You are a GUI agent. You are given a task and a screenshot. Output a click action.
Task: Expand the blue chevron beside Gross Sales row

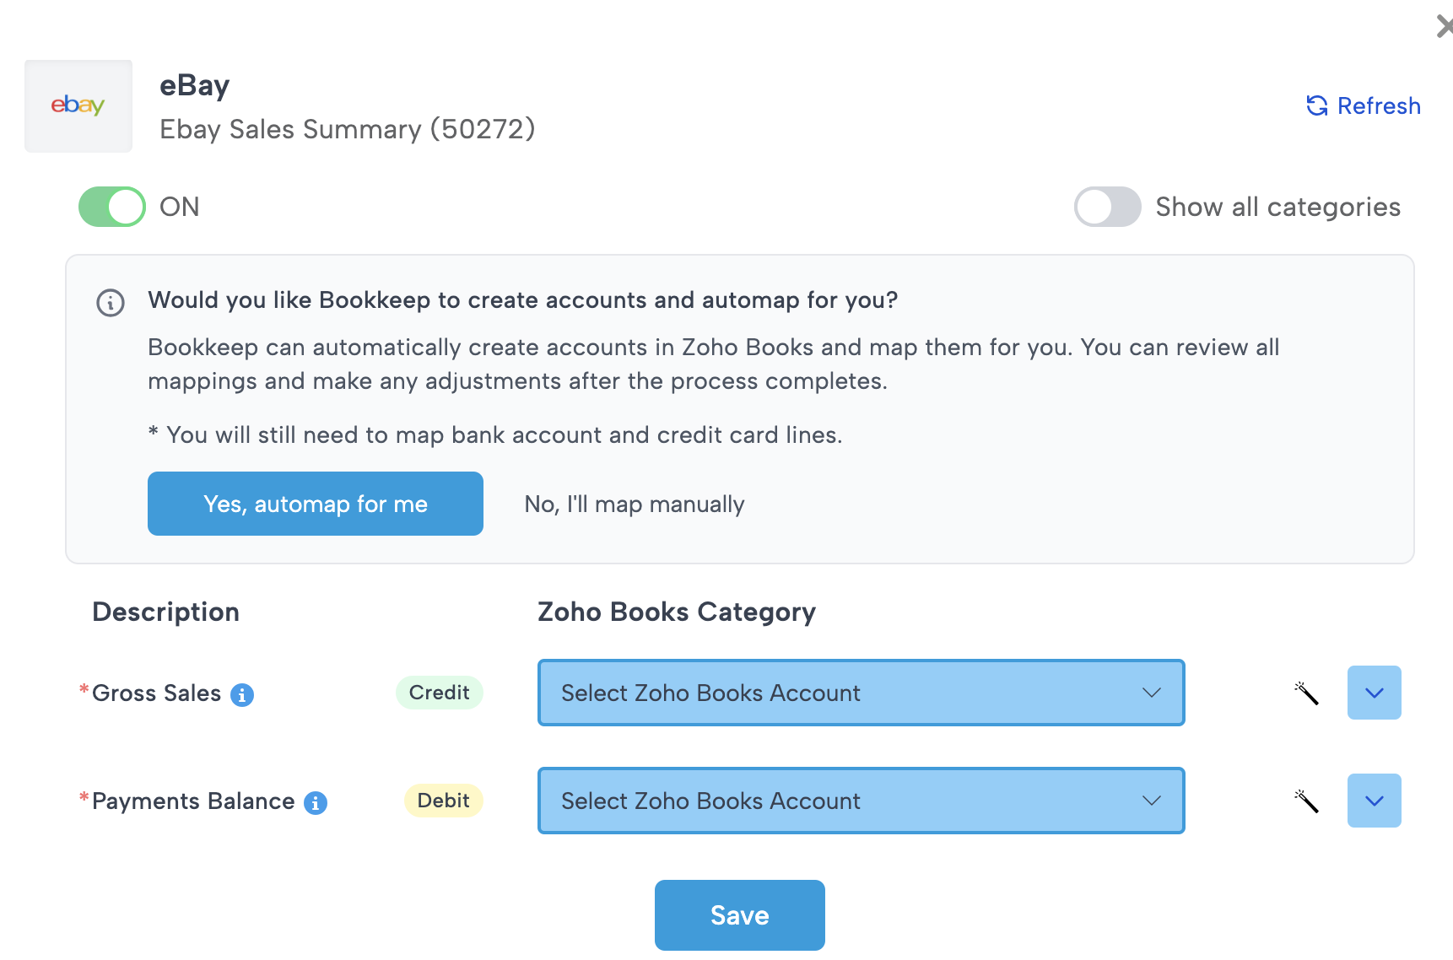[1374, 693]
